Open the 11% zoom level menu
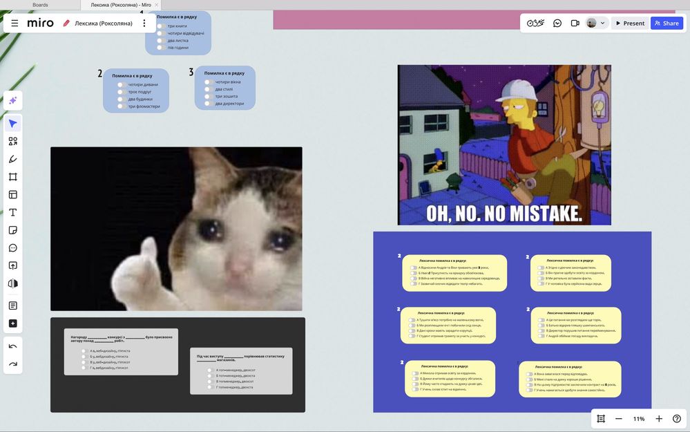 click(638, 419)
